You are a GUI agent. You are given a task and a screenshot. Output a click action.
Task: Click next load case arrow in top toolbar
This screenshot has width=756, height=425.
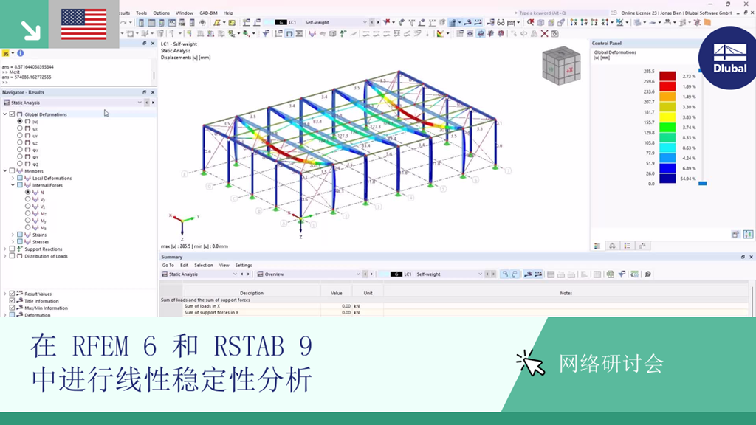point(378,22)
